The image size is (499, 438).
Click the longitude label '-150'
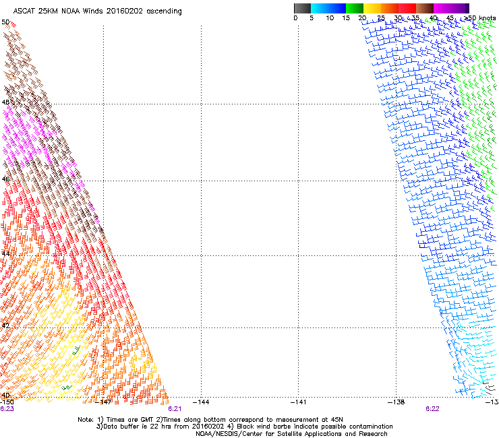point(7,402)
